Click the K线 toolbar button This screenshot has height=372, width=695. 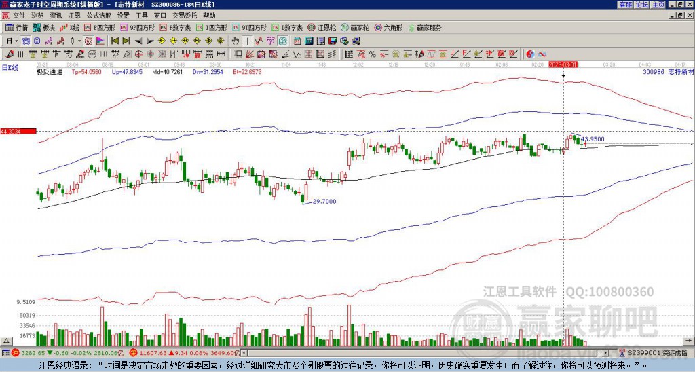coord(70,27)
